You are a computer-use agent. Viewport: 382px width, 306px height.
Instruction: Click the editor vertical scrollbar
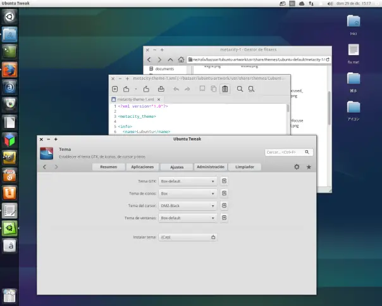pos(288,108)
